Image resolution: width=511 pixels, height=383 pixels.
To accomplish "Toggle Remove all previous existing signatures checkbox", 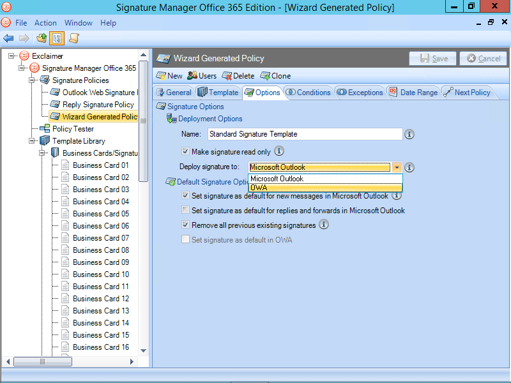I will pyautogui.click(x=185, y=225).
